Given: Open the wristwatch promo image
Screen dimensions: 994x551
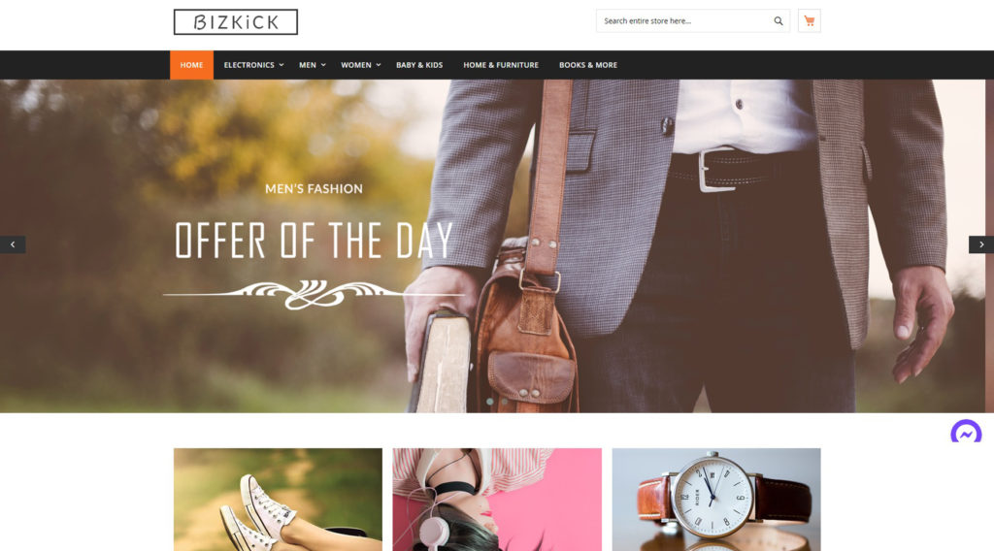Looking at the screenshot, I should 716,500.
